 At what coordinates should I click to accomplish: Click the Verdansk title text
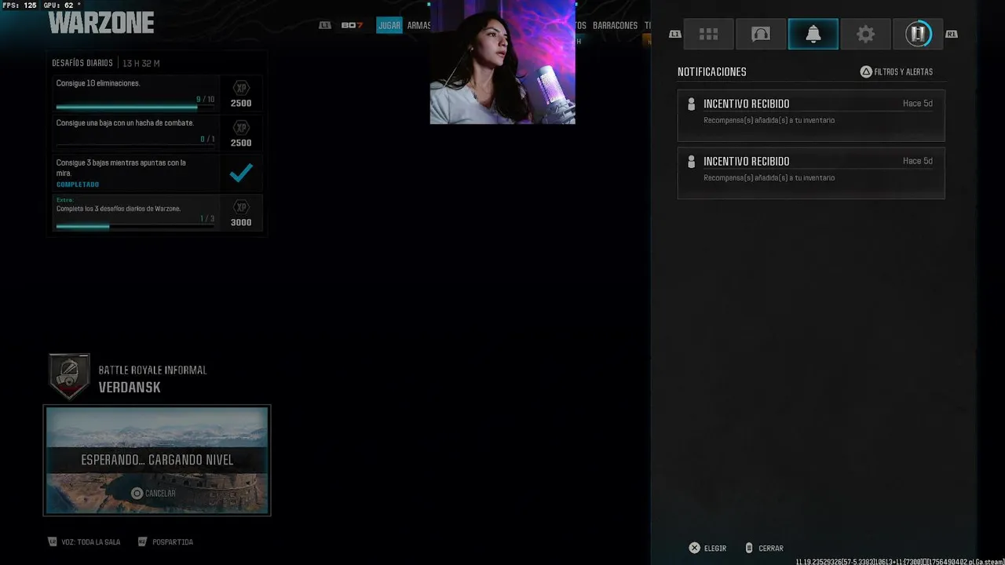[130, 388]
